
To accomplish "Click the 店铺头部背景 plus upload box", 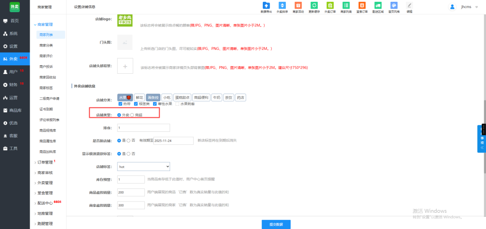I will point(125,66).
